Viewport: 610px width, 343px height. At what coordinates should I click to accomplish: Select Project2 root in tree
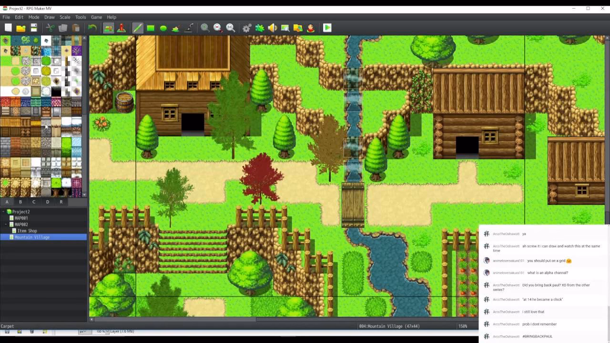point(20,212)
